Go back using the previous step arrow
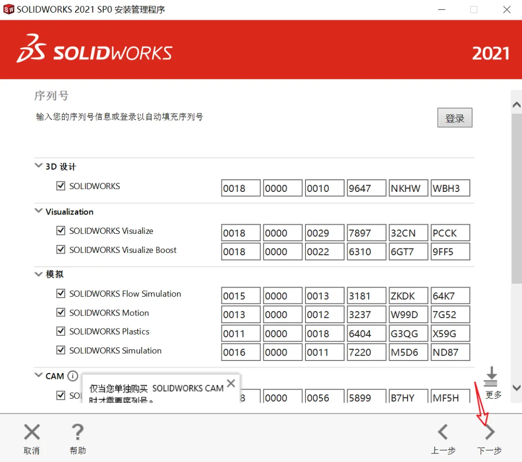Screen dimensions: 522x462 coord(443,432)
